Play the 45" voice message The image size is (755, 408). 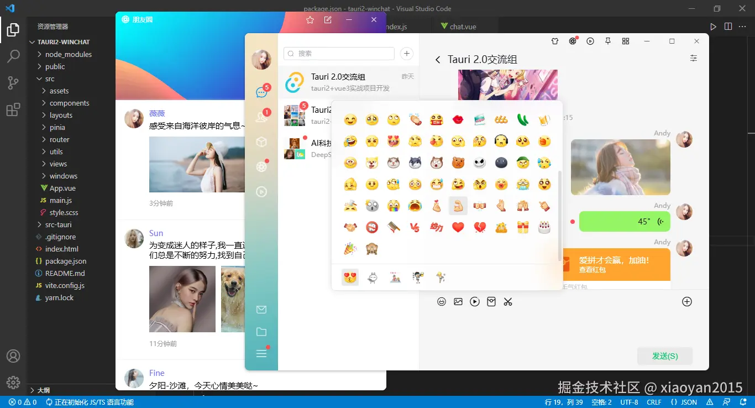(625, 221)
